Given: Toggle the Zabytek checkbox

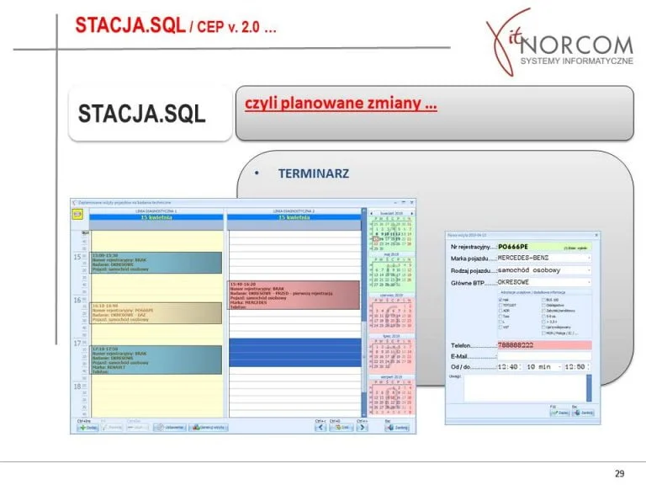Looking at the screenshot, I should (543, 311).
